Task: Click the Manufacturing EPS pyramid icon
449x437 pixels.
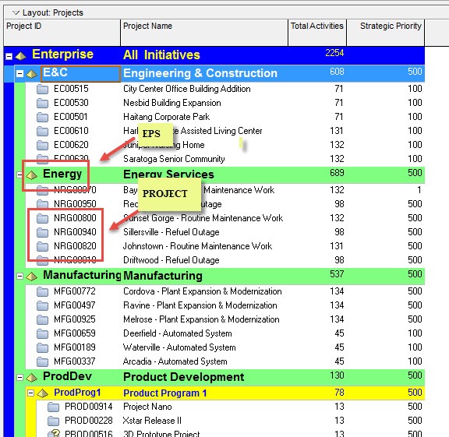Action: pyautogui.click(x=31, y=277)
